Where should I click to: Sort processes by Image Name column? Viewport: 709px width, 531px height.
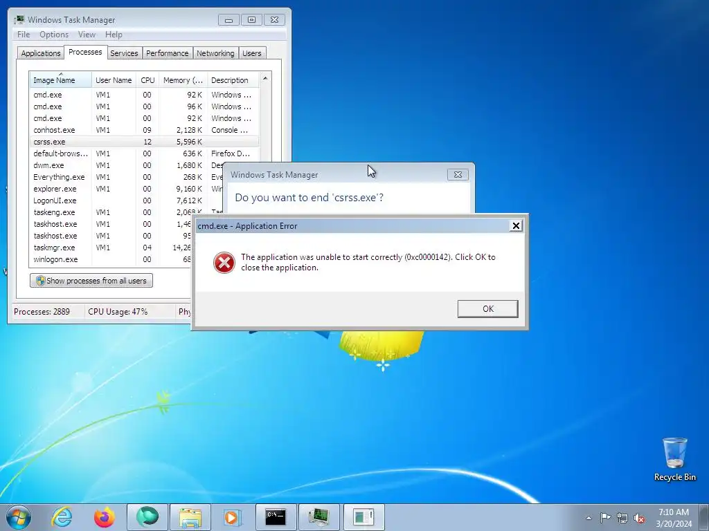click(61, 80)
